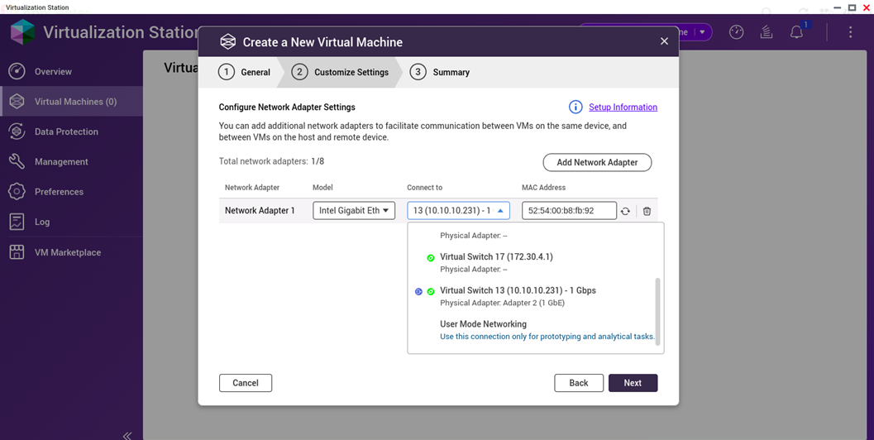Click the Overview gauge icon
874x440 pixels.
pos(17,71)
